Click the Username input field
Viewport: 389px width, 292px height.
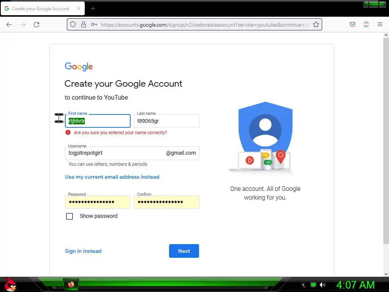[132, 153]
